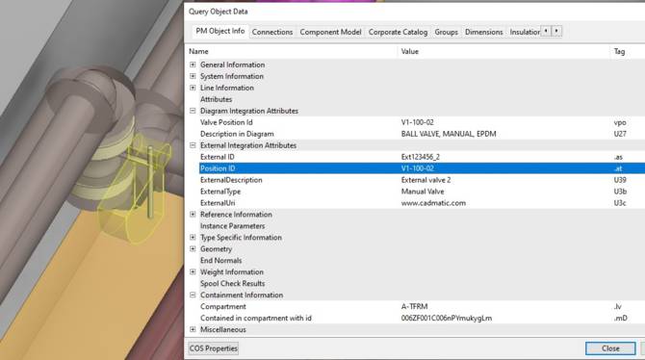Open the Connections tab

[272, 32]
